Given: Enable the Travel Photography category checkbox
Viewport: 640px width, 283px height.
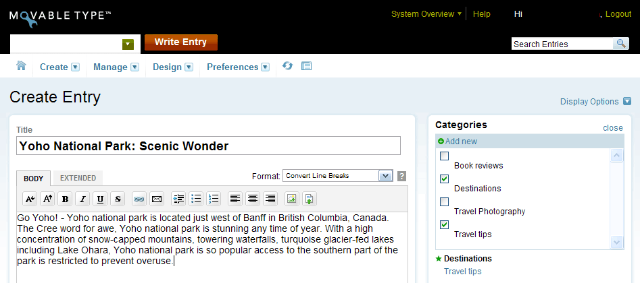Looking at the screenshot, I should (x=444, y=202).
